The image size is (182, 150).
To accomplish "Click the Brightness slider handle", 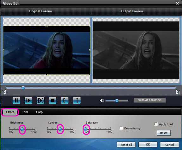I will 22,129.
